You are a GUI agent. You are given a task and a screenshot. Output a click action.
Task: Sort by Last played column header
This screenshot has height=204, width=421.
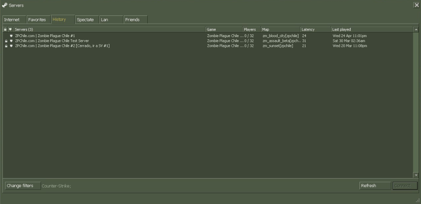[x=372, y=29]
